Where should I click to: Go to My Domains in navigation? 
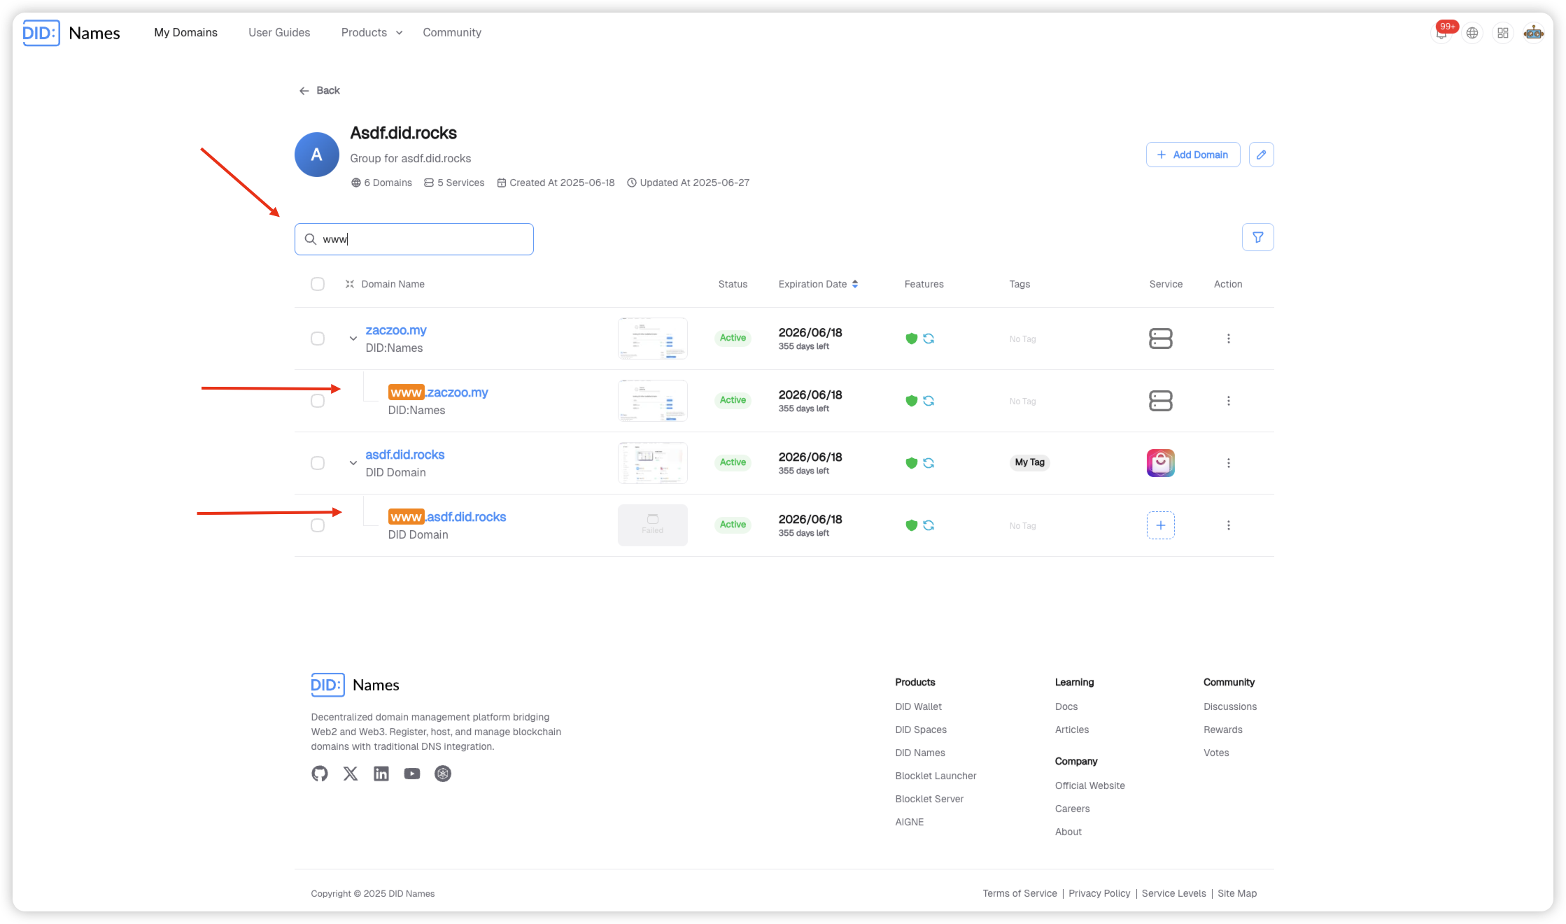[x=185, y=33]
